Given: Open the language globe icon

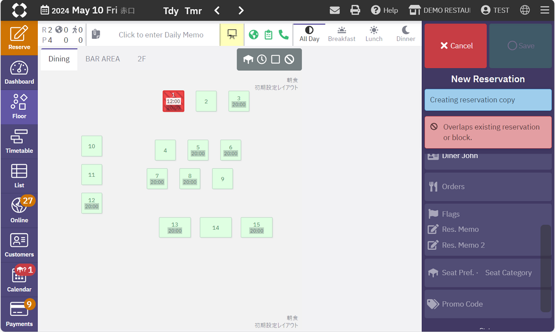Looking at the screenshot, I should 525,10.
